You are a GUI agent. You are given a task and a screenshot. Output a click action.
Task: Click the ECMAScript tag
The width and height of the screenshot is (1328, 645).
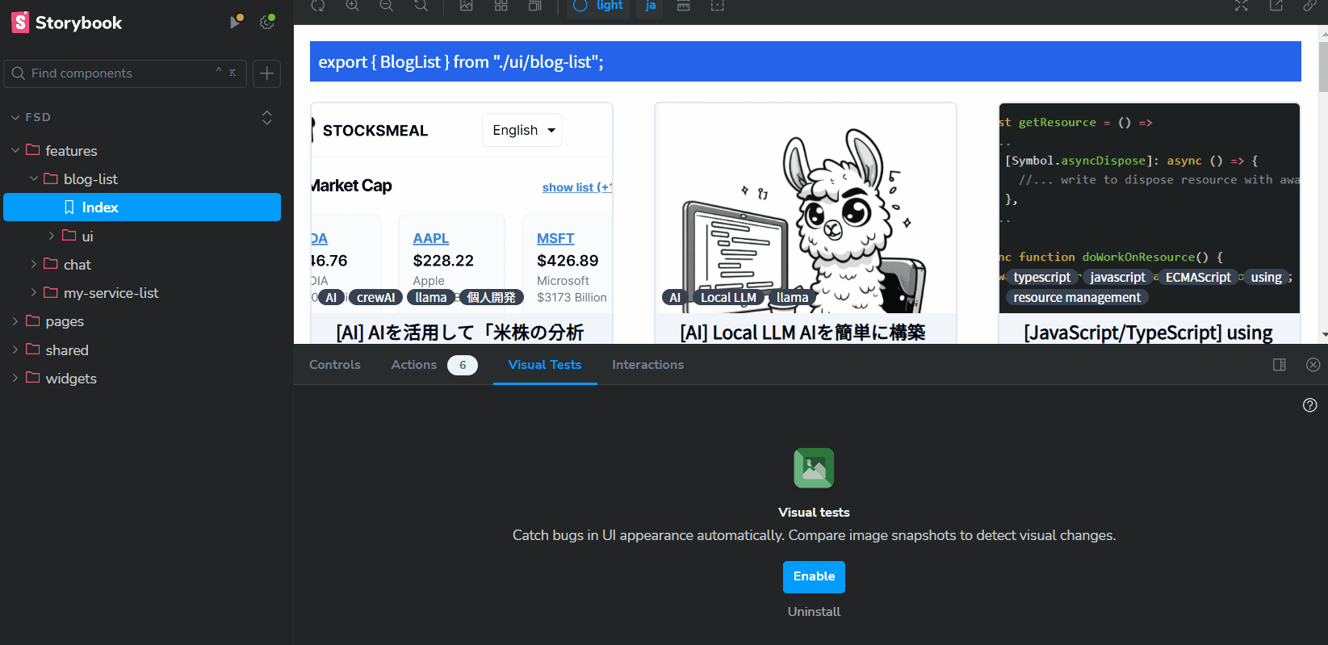point(1199,278)
